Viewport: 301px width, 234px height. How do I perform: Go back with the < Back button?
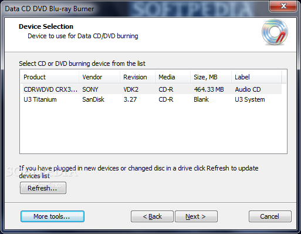click(152, 216)
